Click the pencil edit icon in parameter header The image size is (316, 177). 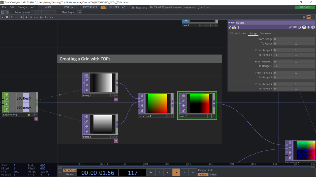pyautogui.click(x=290, y=27)
